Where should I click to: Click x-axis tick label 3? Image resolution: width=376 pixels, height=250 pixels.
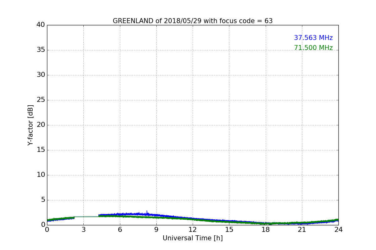click(83, 230)
